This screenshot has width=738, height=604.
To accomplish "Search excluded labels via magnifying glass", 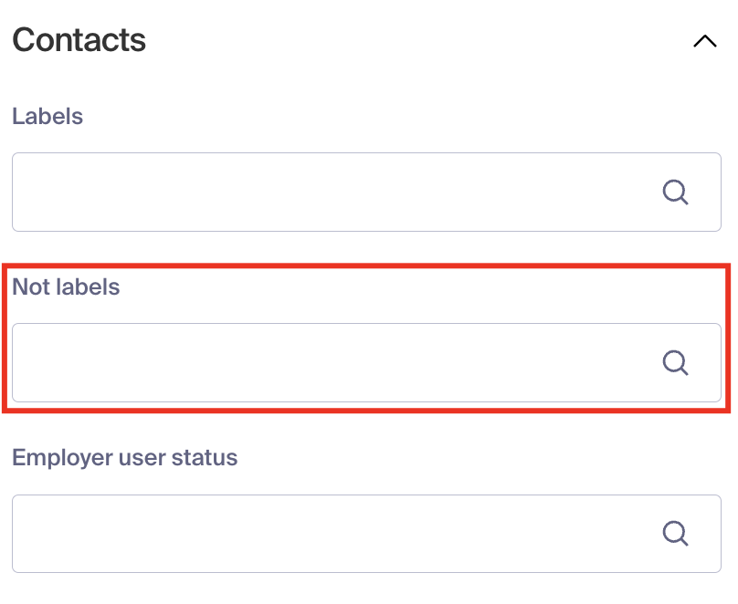I will point(675,362).
